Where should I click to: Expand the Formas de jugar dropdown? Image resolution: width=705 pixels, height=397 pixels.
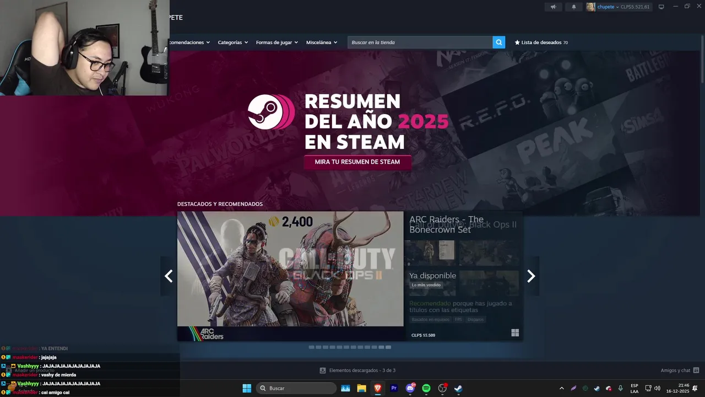point(277,42)
